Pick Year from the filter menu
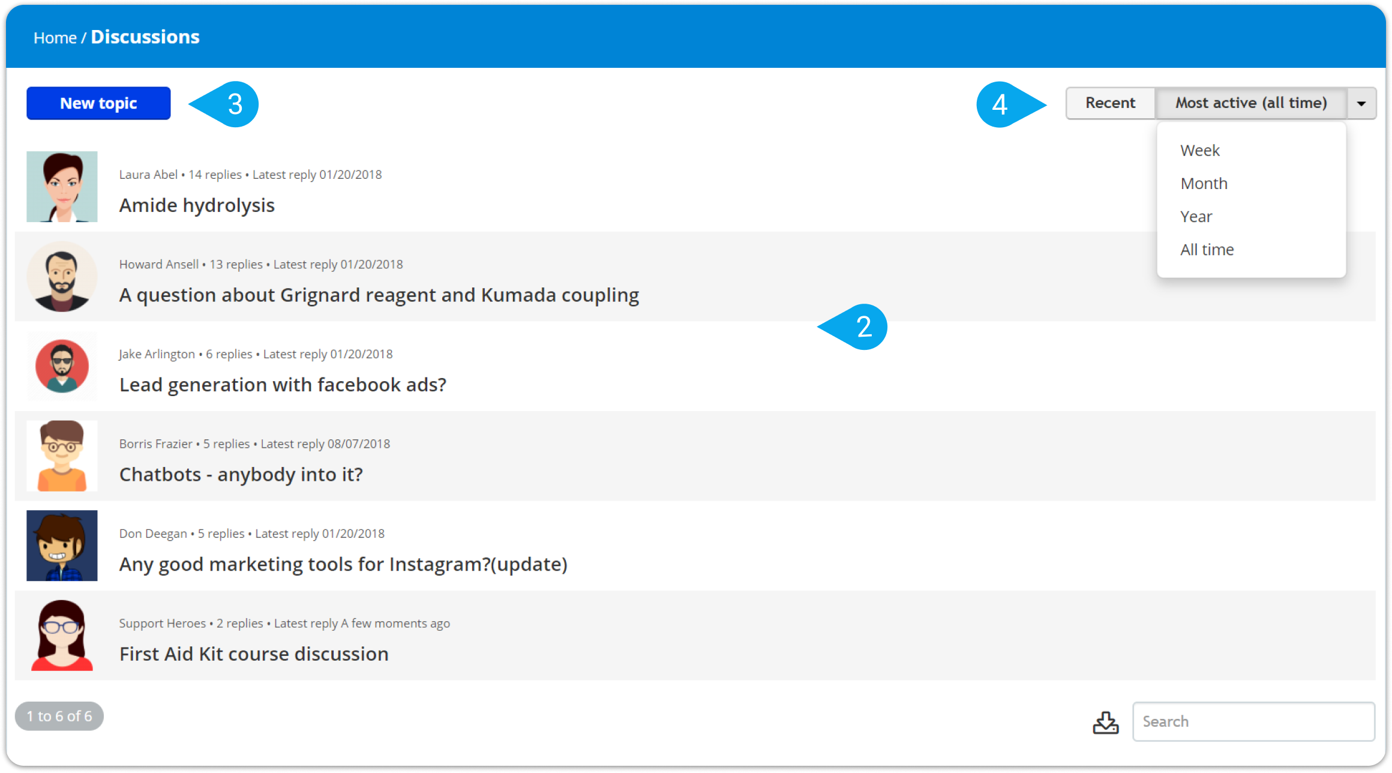The image size is (1392, 773). 1196,217
